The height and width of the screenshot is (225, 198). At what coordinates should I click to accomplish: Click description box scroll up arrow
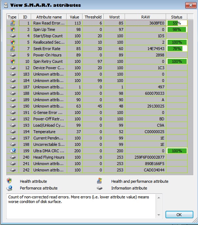tap(159, 198)
